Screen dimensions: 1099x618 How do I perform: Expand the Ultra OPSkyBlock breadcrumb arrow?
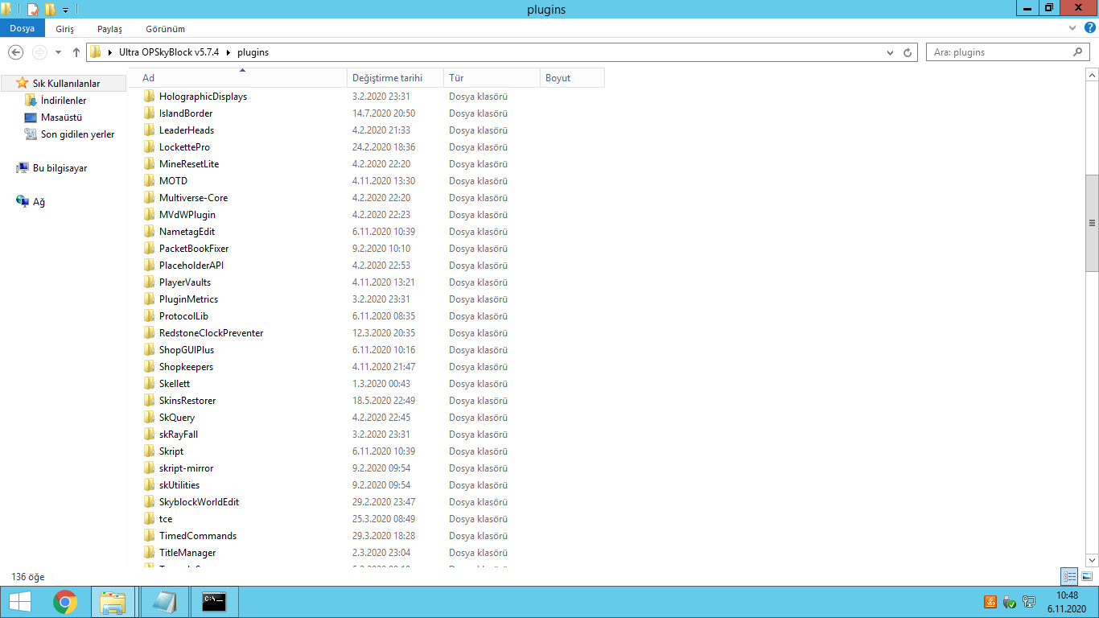228,52
